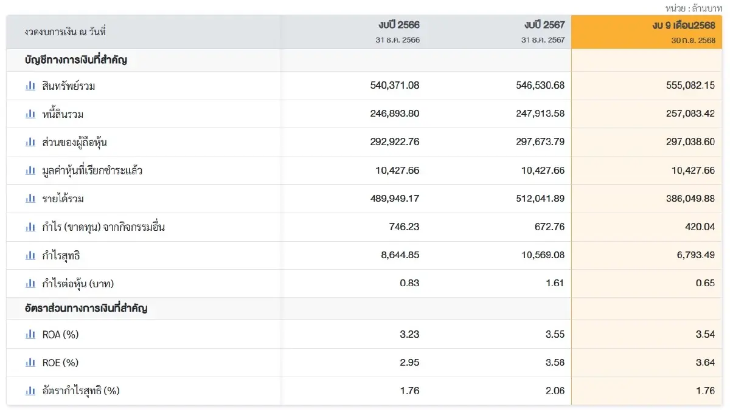The width and height of the screenshot is (730, 410).
Task: Click the chart icon beside ROA (%)
Action: pos(30,334)
